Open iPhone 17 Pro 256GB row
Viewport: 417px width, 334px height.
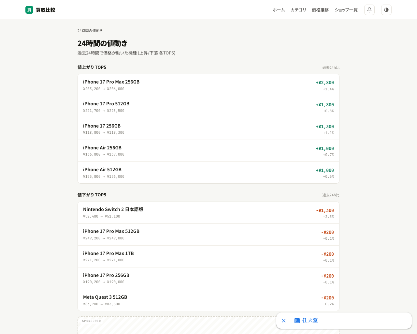point(208,278)
